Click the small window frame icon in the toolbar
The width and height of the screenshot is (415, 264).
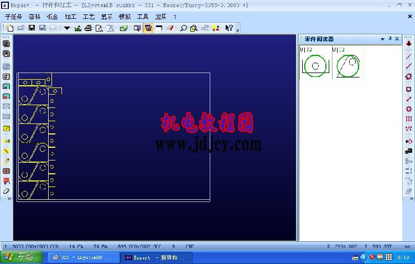pos(159,28)
